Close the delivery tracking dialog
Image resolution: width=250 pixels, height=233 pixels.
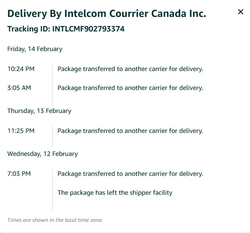[x=241, y=12]
